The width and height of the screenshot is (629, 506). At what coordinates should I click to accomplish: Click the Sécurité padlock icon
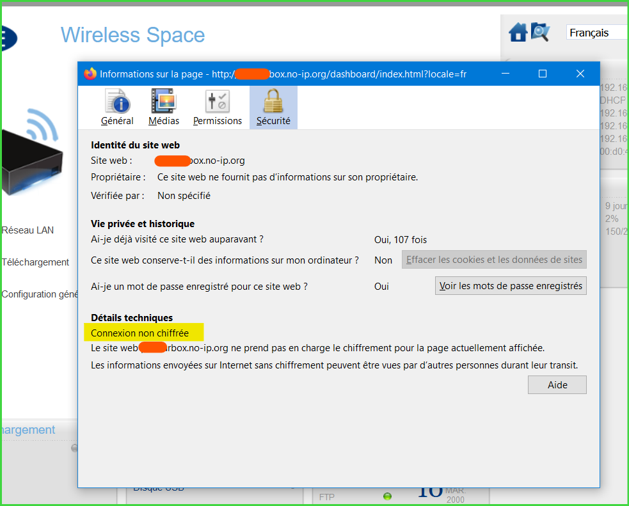[273, 102]
